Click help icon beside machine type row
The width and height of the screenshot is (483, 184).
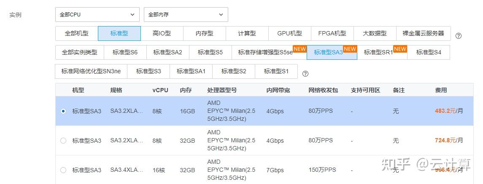[x=459, y=36]
